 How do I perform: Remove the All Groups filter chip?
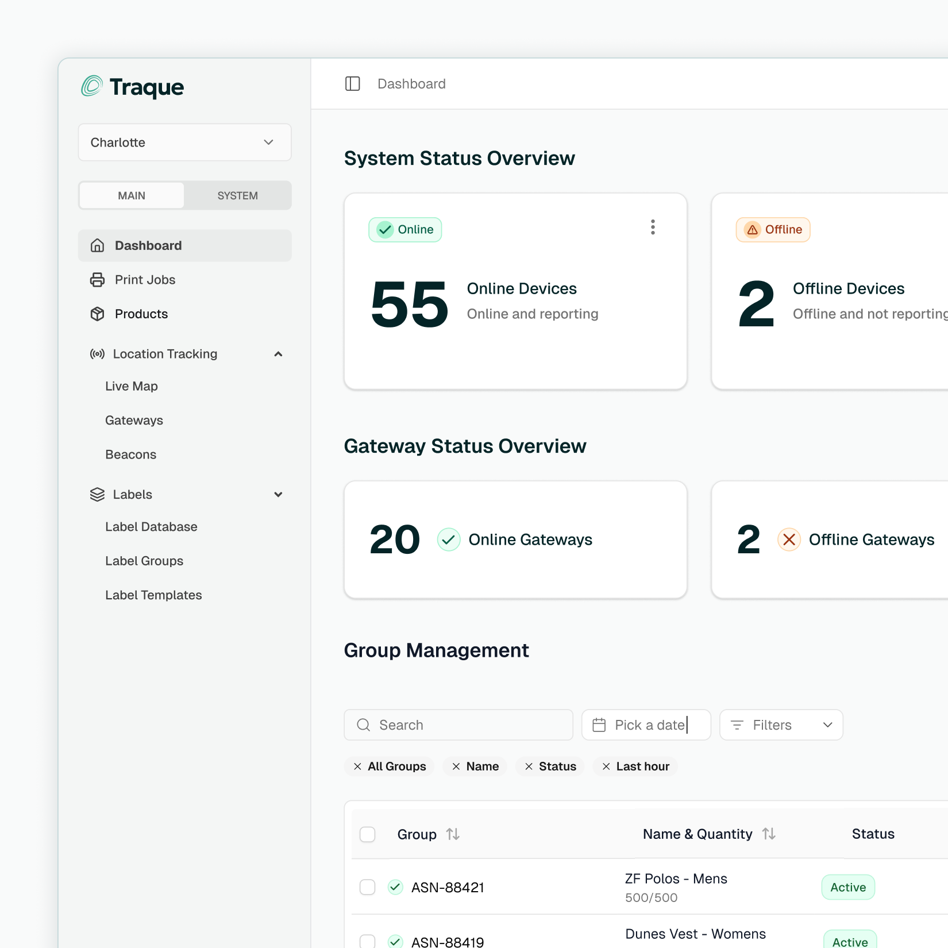(357, 766)
